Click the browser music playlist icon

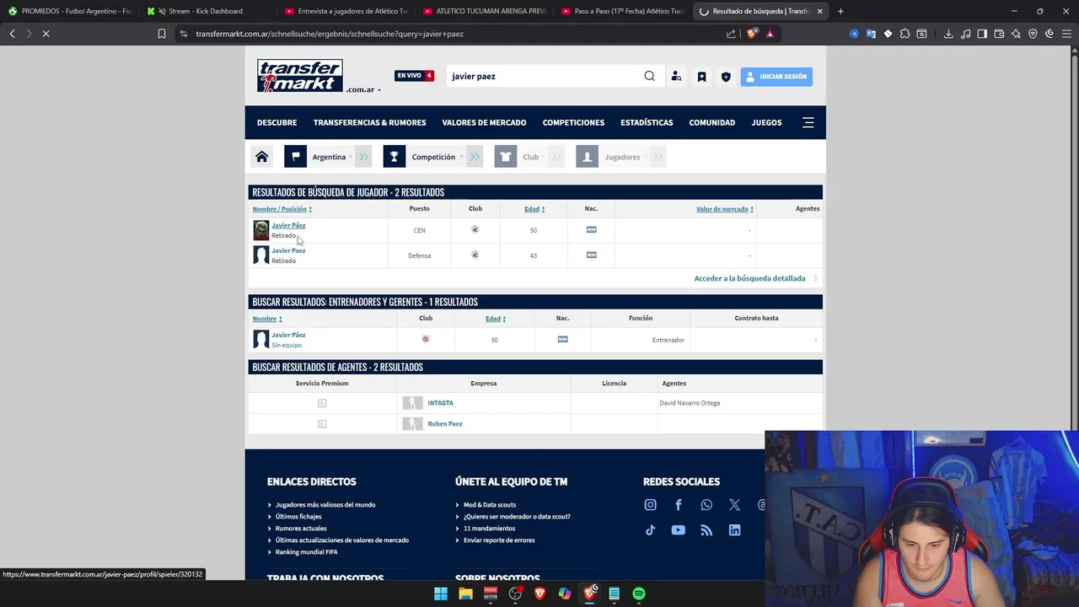tap(965, 34)
